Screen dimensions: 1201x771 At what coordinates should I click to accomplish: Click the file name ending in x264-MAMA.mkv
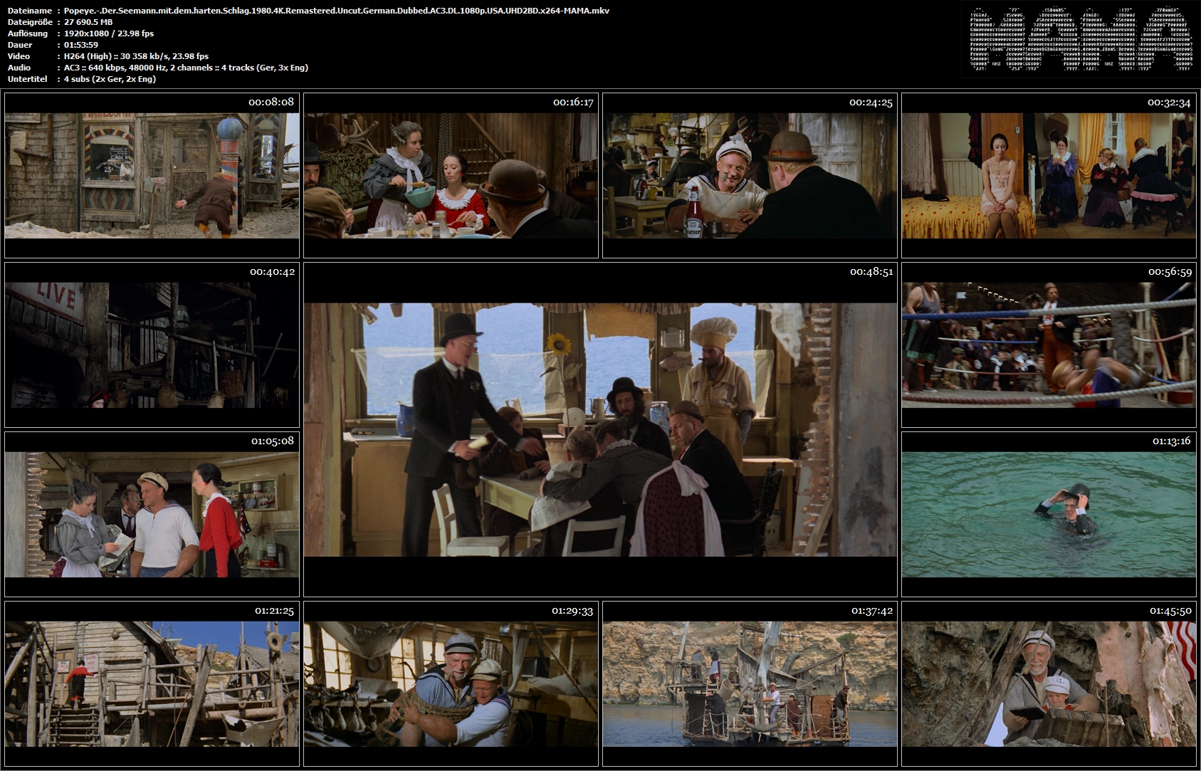coord(337,11)
